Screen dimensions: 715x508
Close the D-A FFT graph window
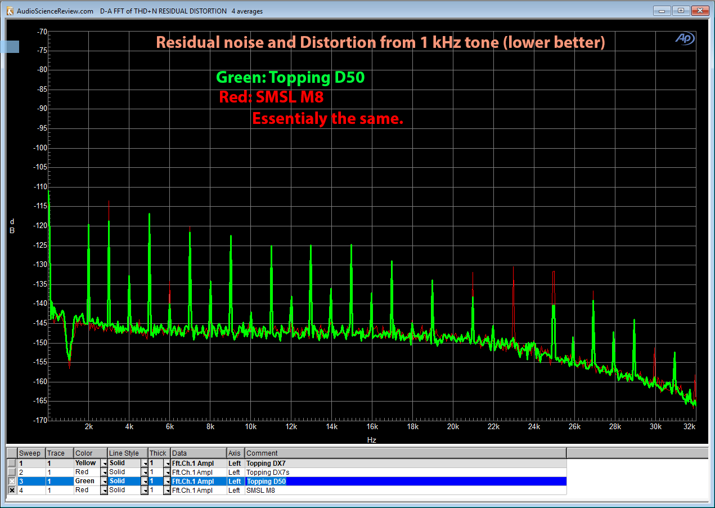[x=700, y=10]
